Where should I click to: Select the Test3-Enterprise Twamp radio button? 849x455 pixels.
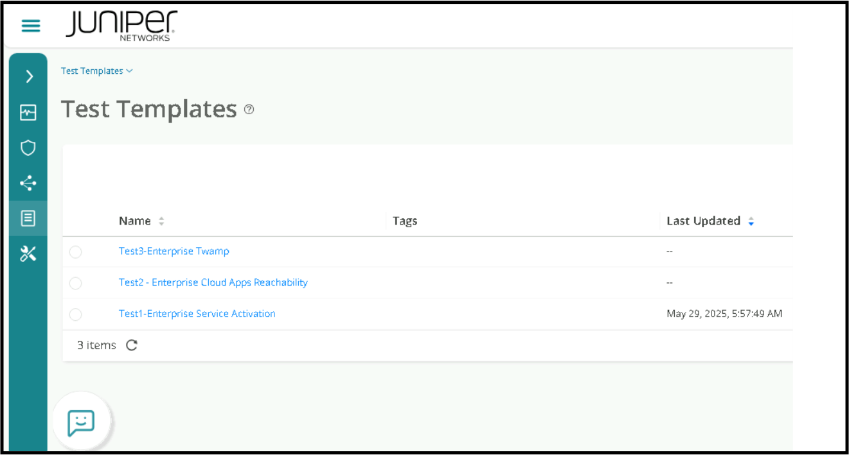pyautogui.click(x=76, y=252)
